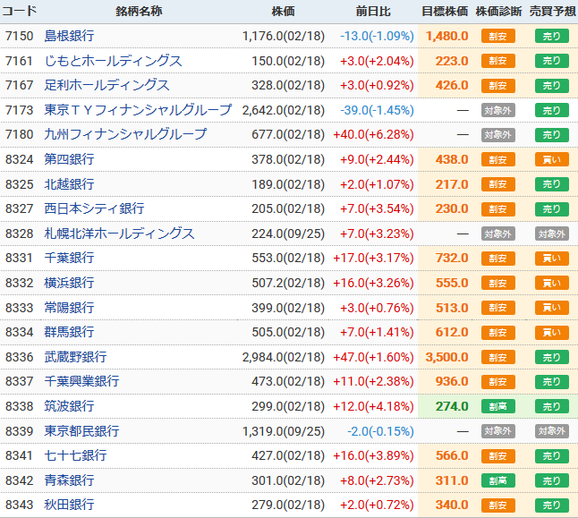Open the 秋田銀行 stock link
The height and width of the screenshot is (518, 578).
[69, 505]
